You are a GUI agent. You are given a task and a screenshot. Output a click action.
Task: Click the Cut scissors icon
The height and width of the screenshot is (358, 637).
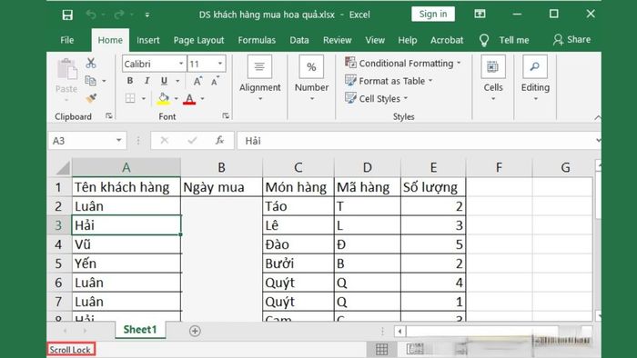91,63
